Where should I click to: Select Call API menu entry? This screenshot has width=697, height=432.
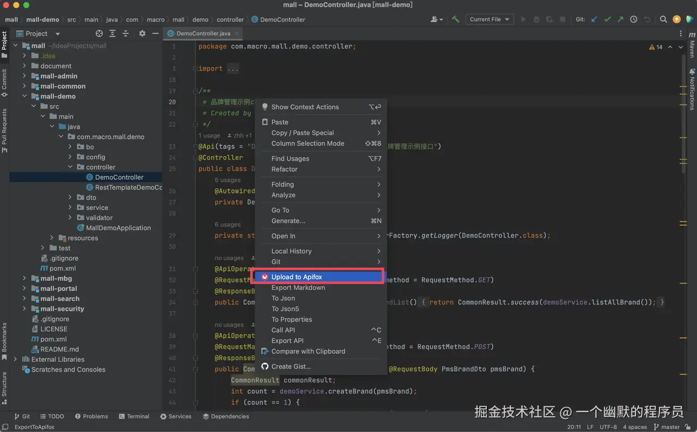point(321,330)
